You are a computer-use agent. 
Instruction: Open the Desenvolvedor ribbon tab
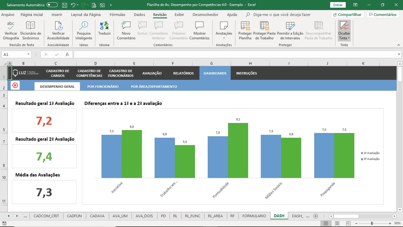point(205,14)
